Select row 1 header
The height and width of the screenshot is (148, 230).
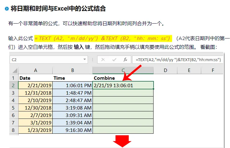point(14,78)
